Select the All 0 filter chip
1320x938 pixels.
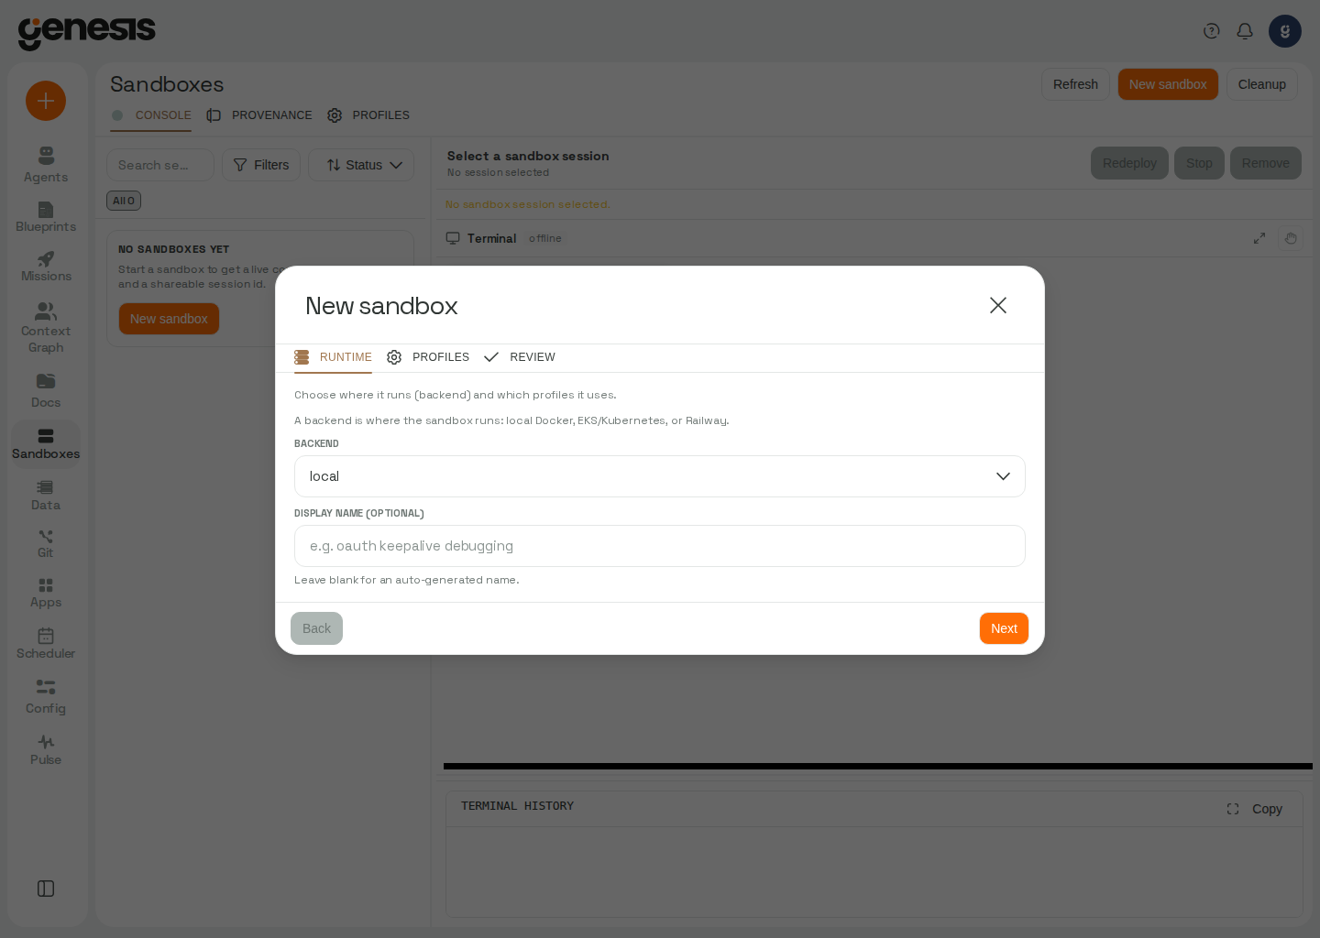pos(124,201)
